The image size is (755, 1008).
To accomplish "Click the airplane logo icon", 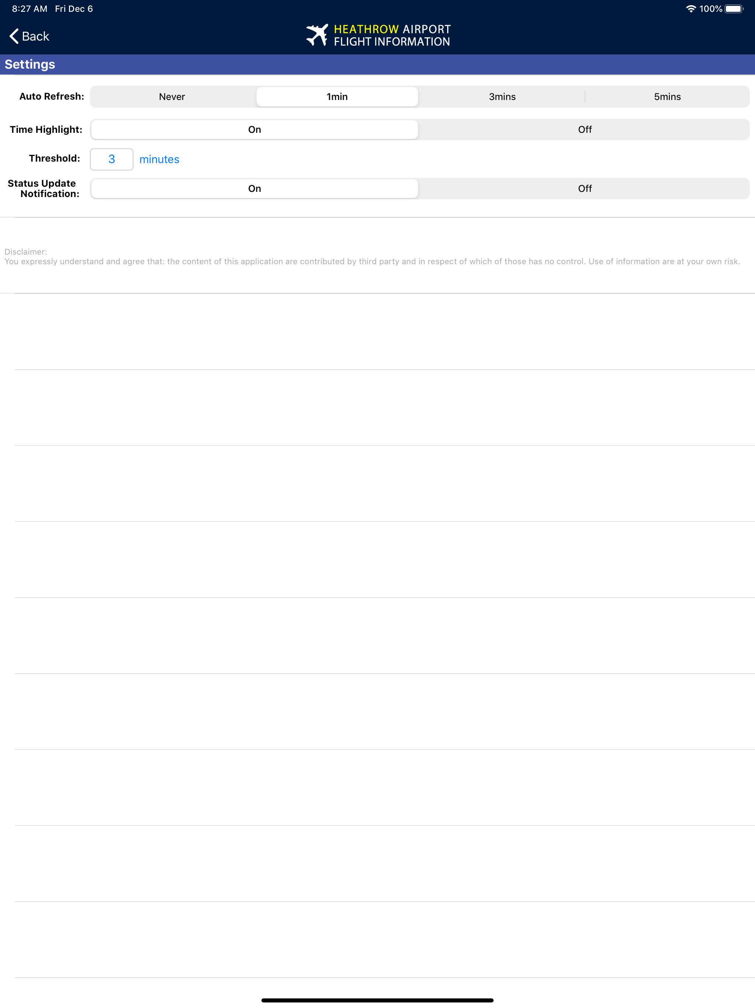I will (x=317, y=35).
